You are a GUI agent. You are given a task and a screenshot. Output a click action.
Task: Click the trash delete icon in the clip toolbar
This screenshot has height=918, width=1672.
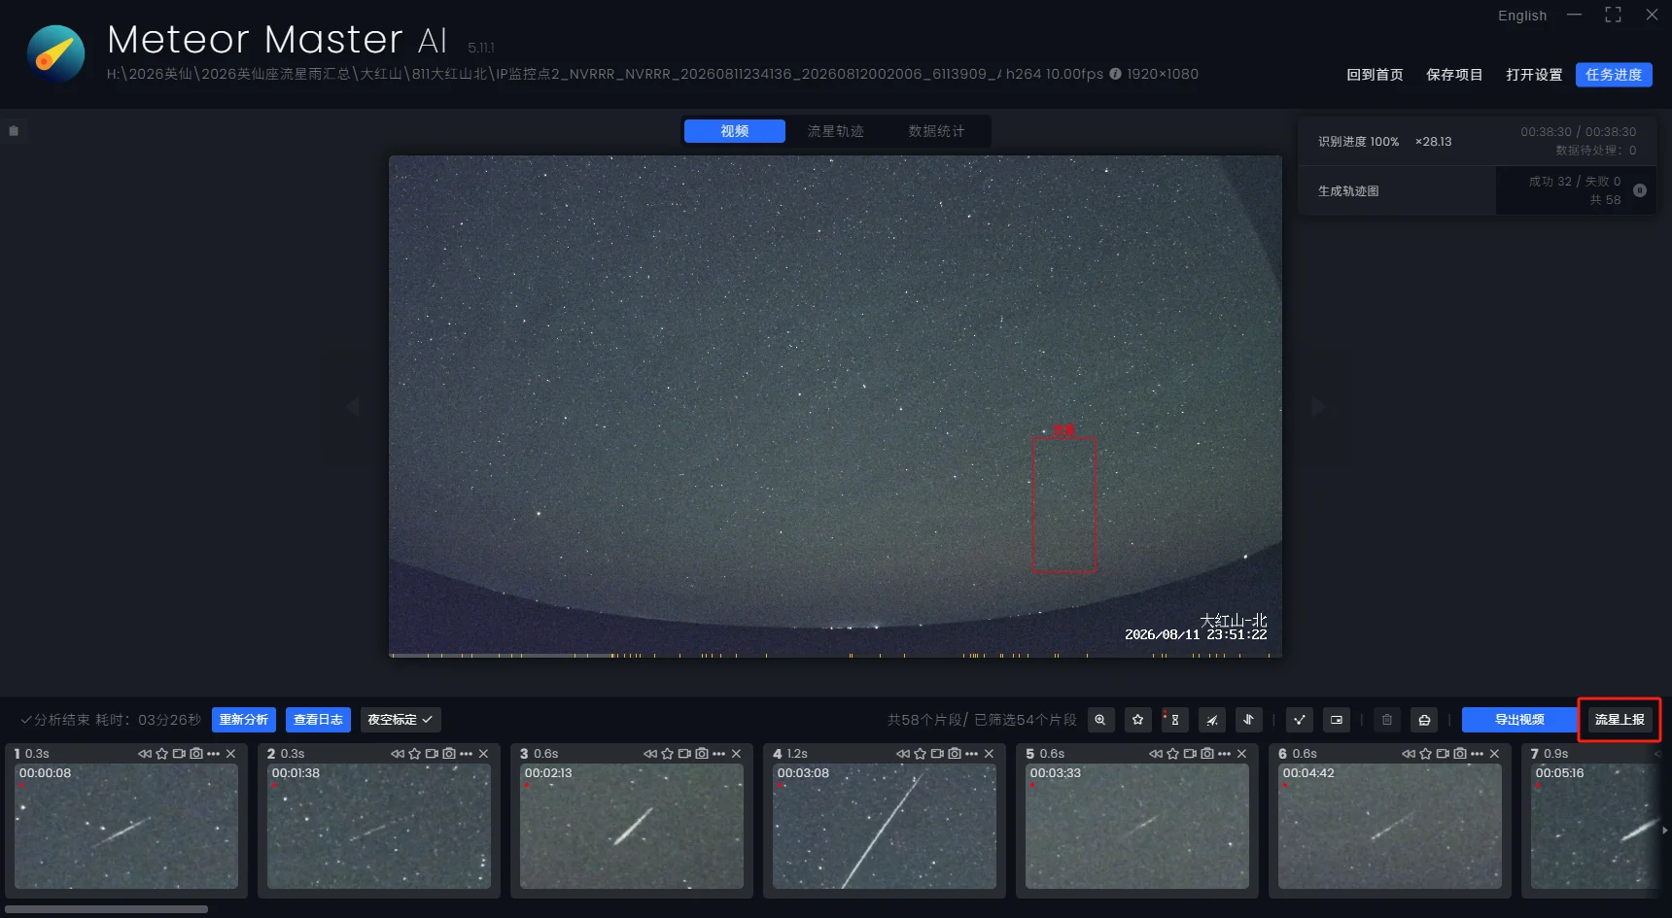[1387, 720]
